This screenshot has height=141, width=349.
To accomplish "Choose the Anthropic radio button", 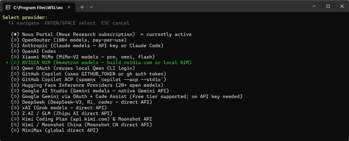I will point(15,46).
